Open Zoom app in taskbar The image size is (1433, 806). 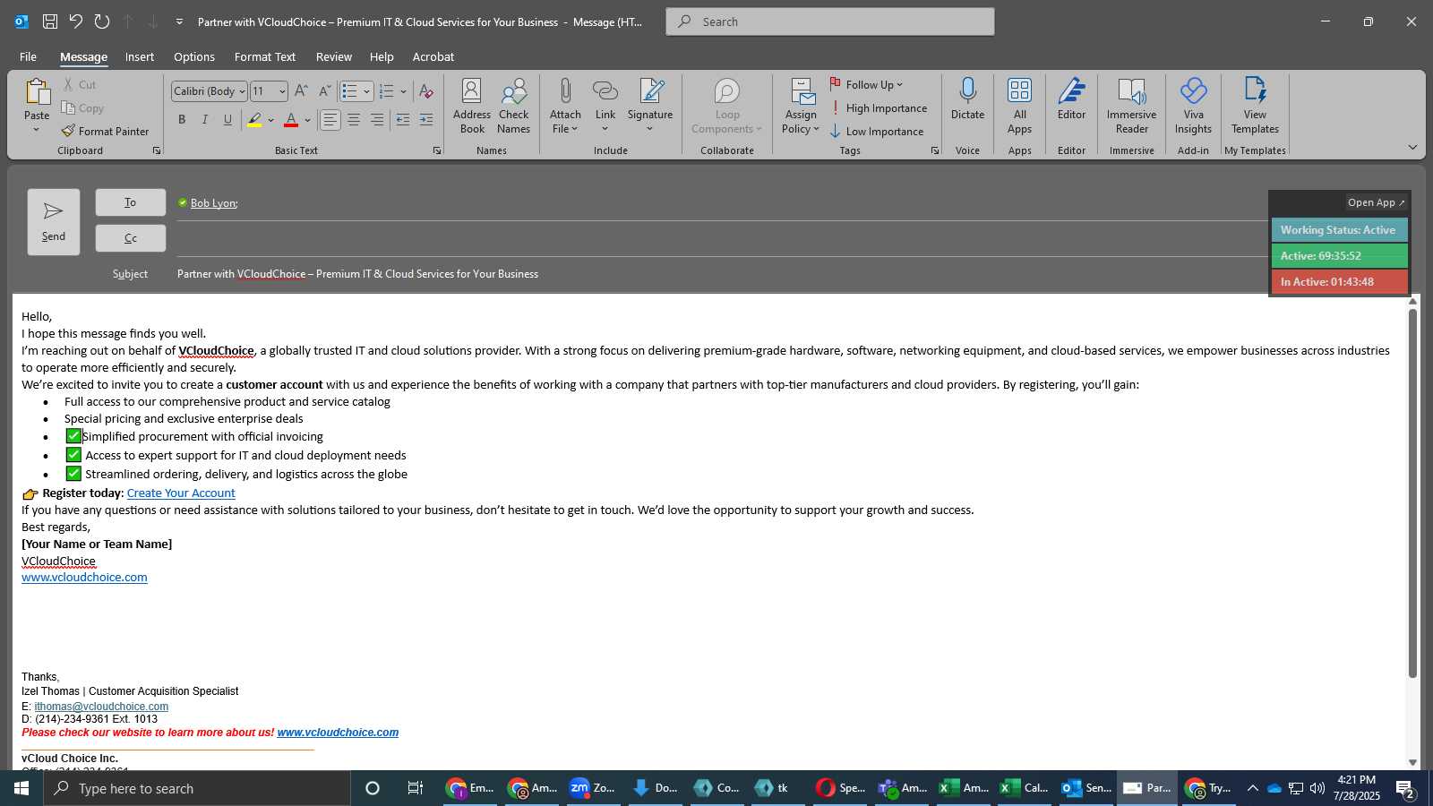593,788
